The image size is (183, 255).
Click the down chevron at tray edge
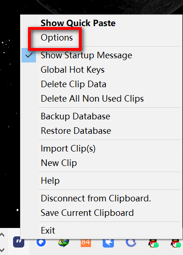[2, 249]
